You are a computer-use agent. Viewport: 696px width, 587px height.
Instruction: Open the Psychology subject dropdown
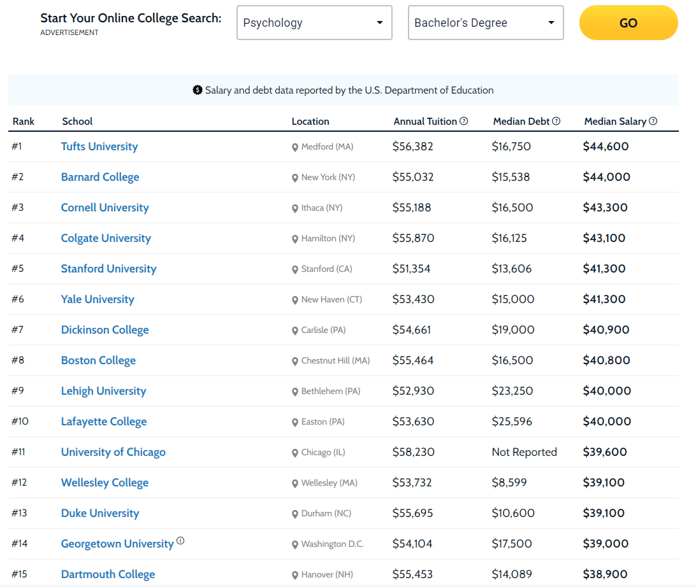314,23
